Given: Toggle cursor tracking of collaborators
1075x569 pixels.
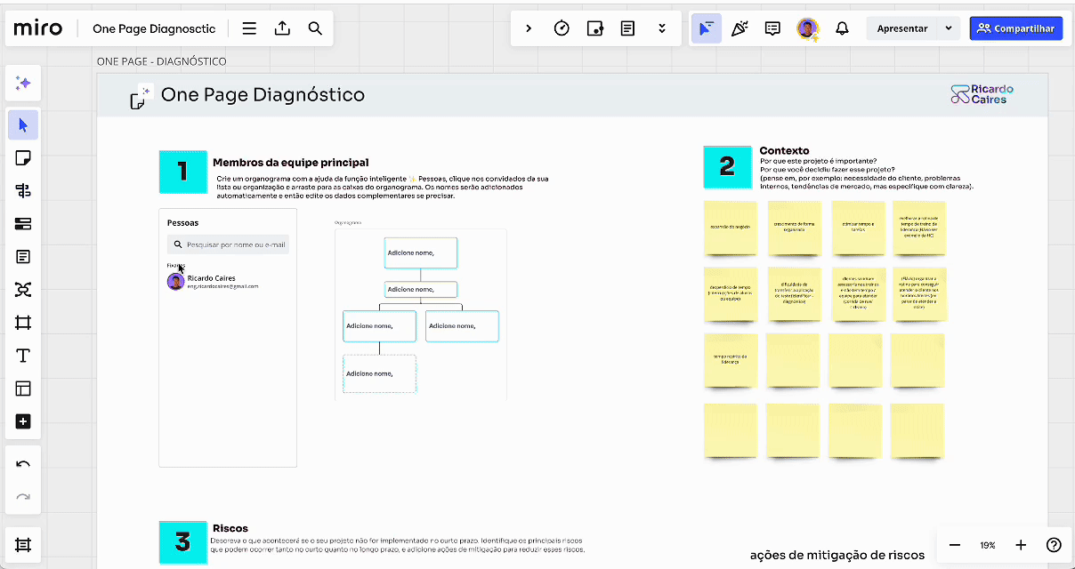Looking at the screenshot, I should click(706, 28).
